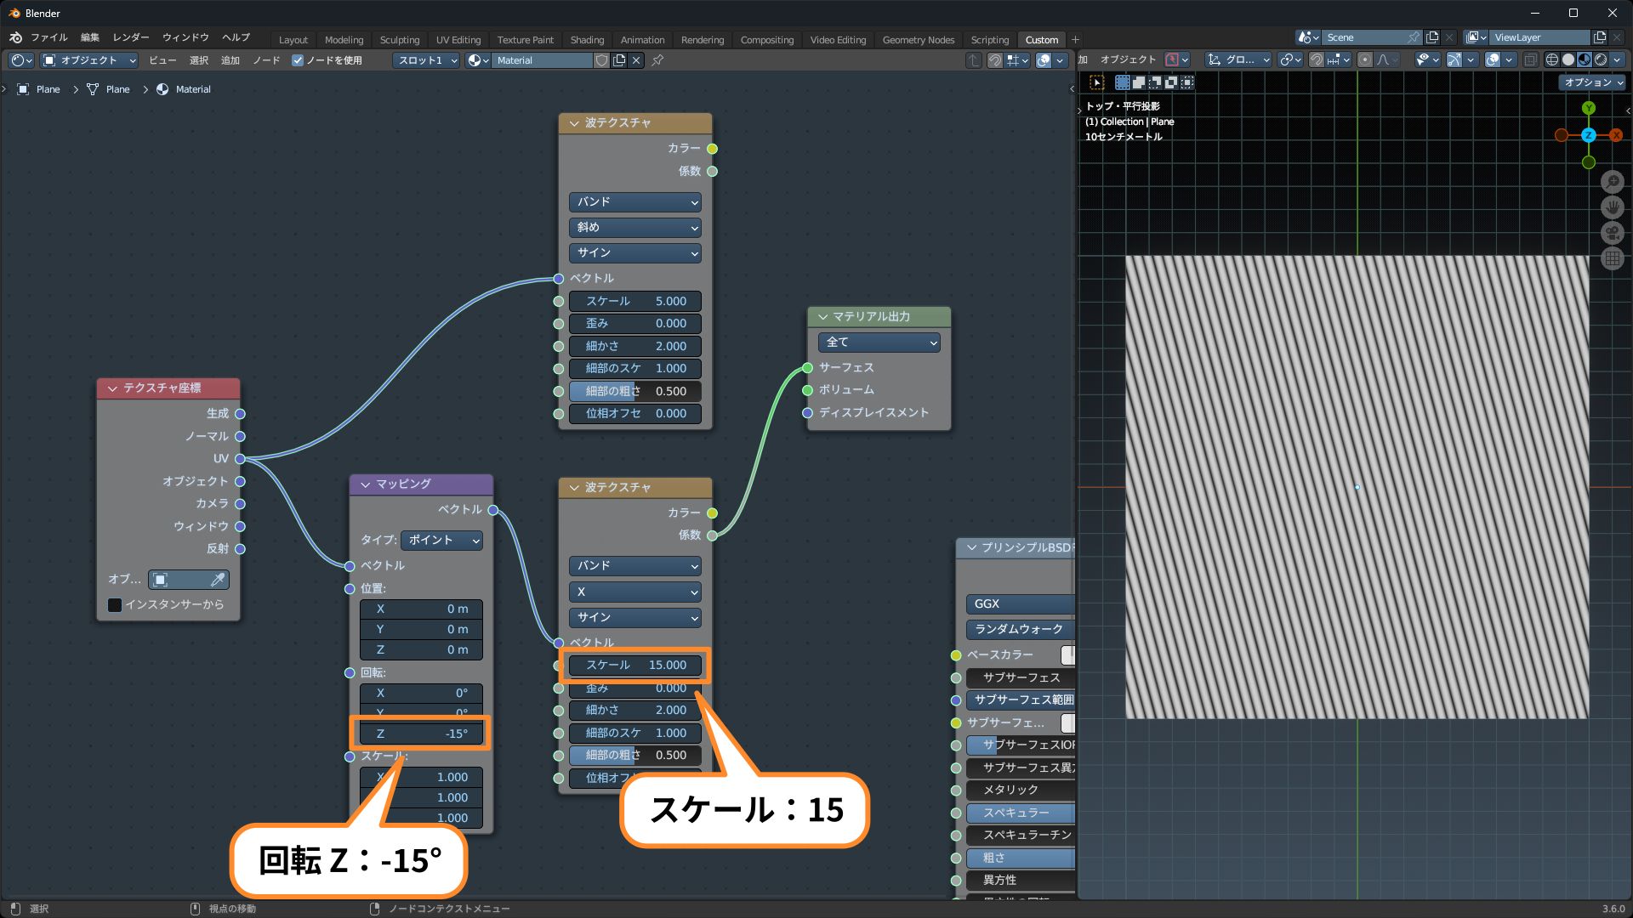
Task: Switch to wireframe viewport shading
Action: coord(1552,59)
